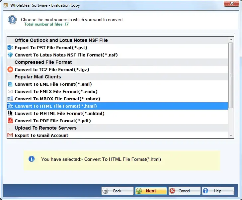Choose Convert to TGZ File Format
The image size is (242, 200).
pyautogui.click(x=118, y=69)
